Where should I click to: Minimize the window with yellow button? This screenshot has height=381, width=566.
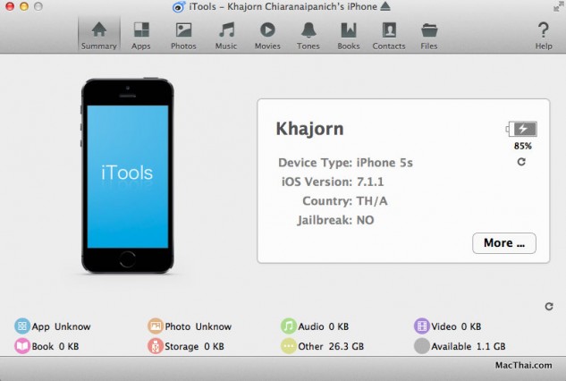(x=24, y=6)
